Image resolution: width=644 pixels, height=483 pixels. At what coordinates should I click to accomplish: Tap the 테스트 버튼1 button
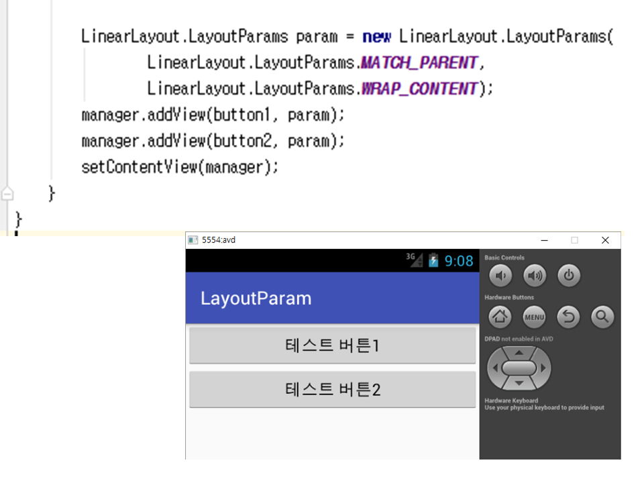pyautogui.click(x=332, y=345)
